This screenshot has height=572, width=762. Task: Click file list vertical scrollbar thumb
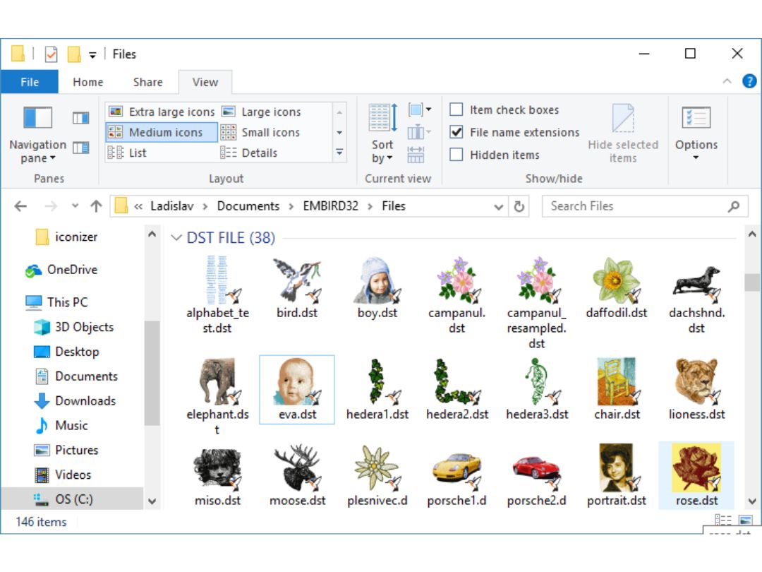[x=752, y=282]
